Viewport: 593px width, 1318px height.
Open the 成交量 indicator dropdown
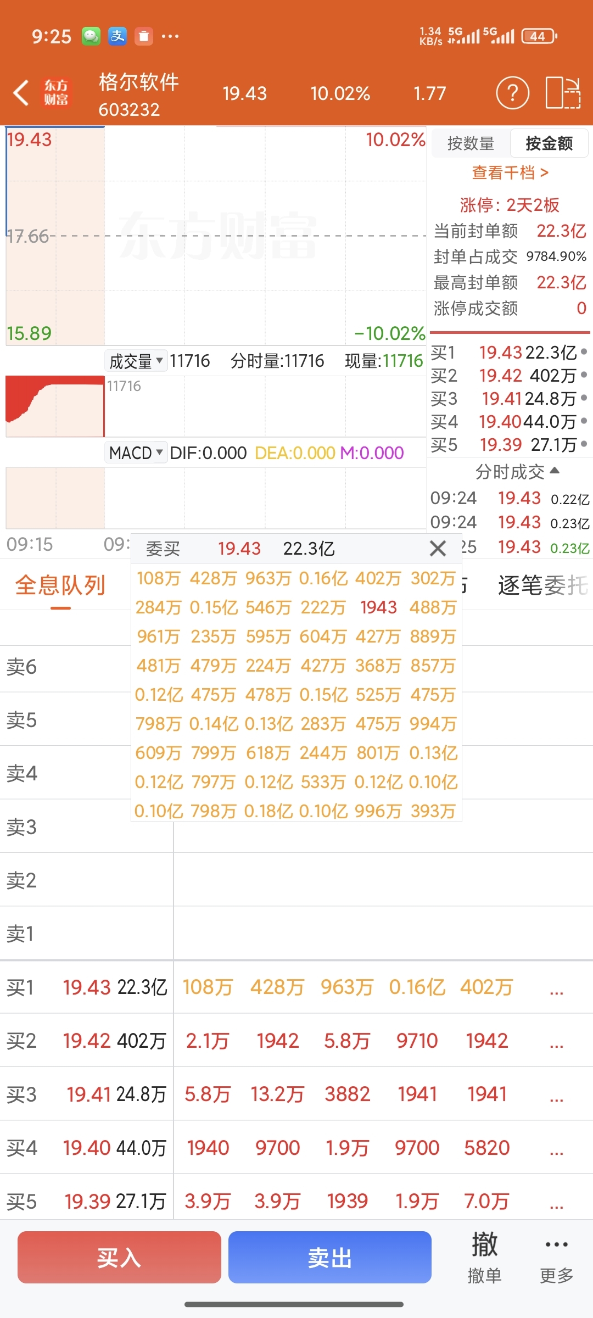(x=136, y=361)
